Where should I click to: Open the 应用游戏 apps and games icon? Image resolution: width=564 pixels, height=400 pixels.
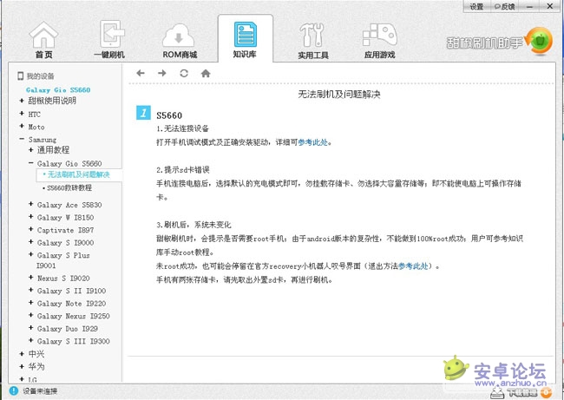pyautogui.click(x=379, y=35)
